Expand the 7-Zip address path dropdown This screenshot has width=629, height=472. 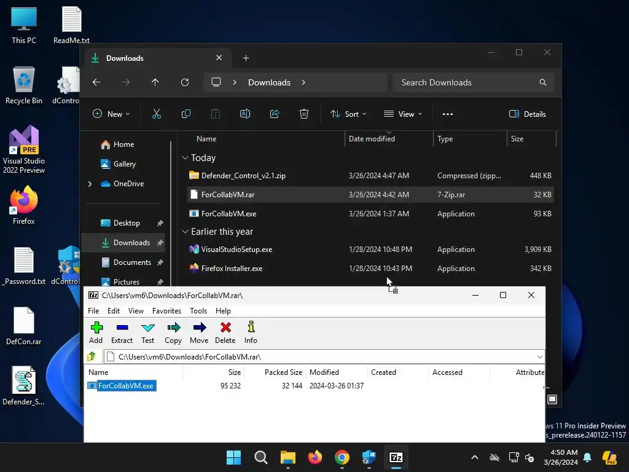click(x=539, y=357)
